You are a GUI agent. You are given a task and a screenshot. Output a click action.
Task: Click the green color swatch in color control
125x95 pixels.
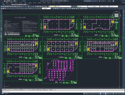77,7
